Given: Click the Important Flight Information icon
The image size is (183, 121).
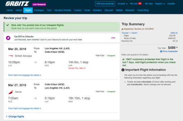Looking at the screenshot, I should (123, 70).
